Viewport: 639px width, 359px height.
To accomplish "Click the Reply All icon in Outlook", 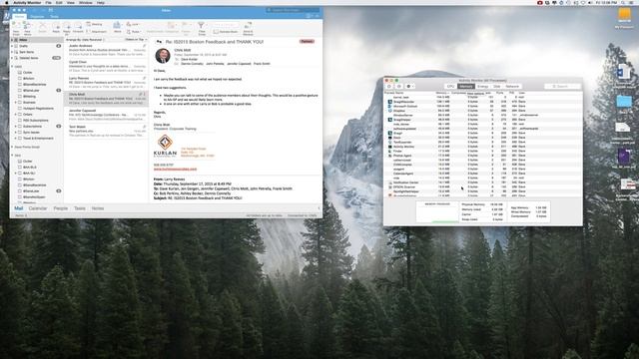I will click(x=67, y=29).
